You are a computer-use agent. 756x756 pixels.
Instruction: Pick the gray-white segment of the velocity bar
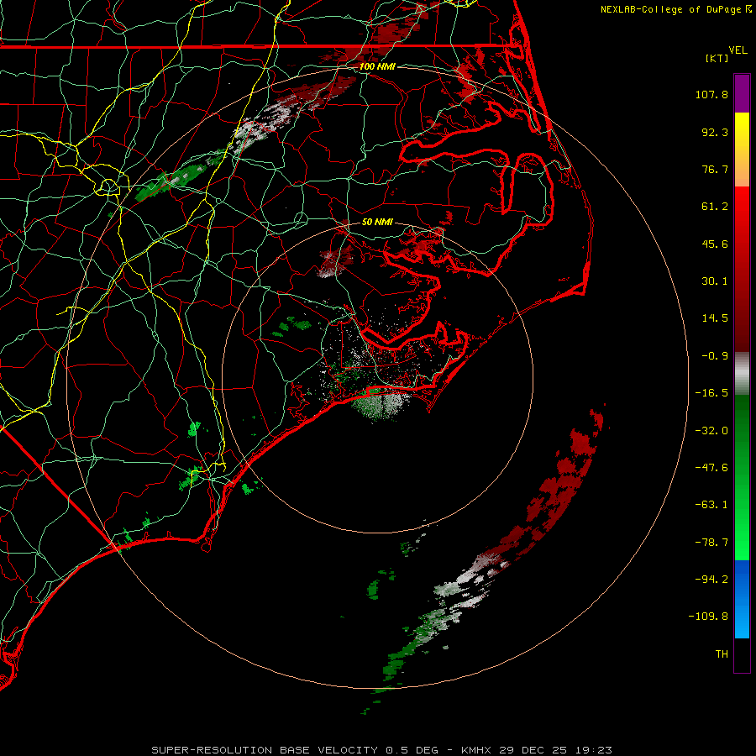pos(742,374)
